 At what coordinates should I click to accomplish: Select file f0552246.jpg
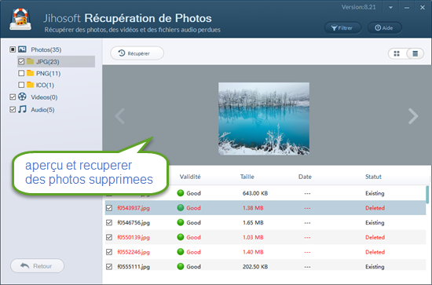pyautogui.click(x=134, y=252)
